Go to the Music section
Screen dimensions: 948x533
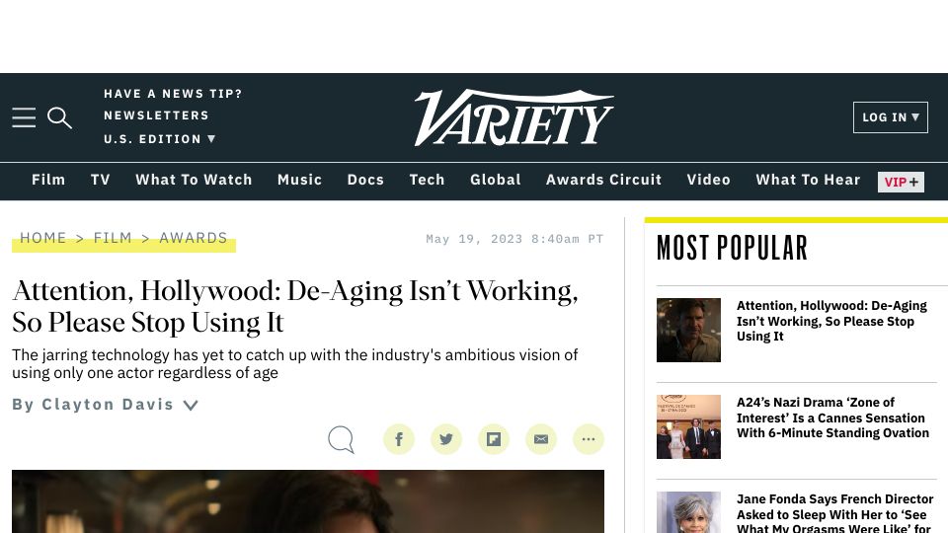tap(299, 180)
